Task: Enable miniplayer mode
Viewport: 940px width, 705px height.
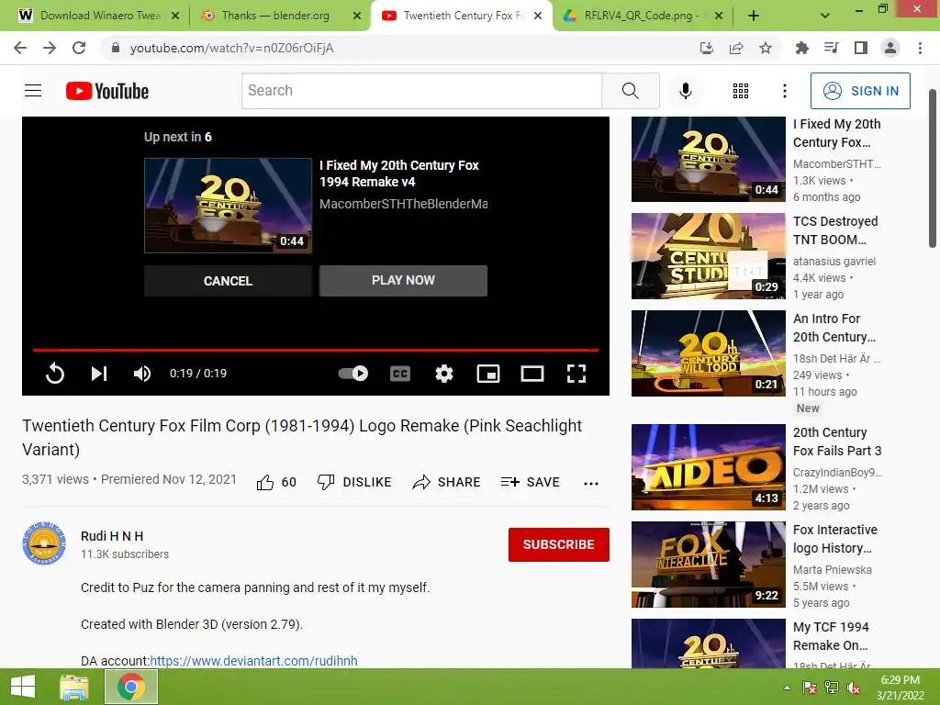Action: click(488, 374)
